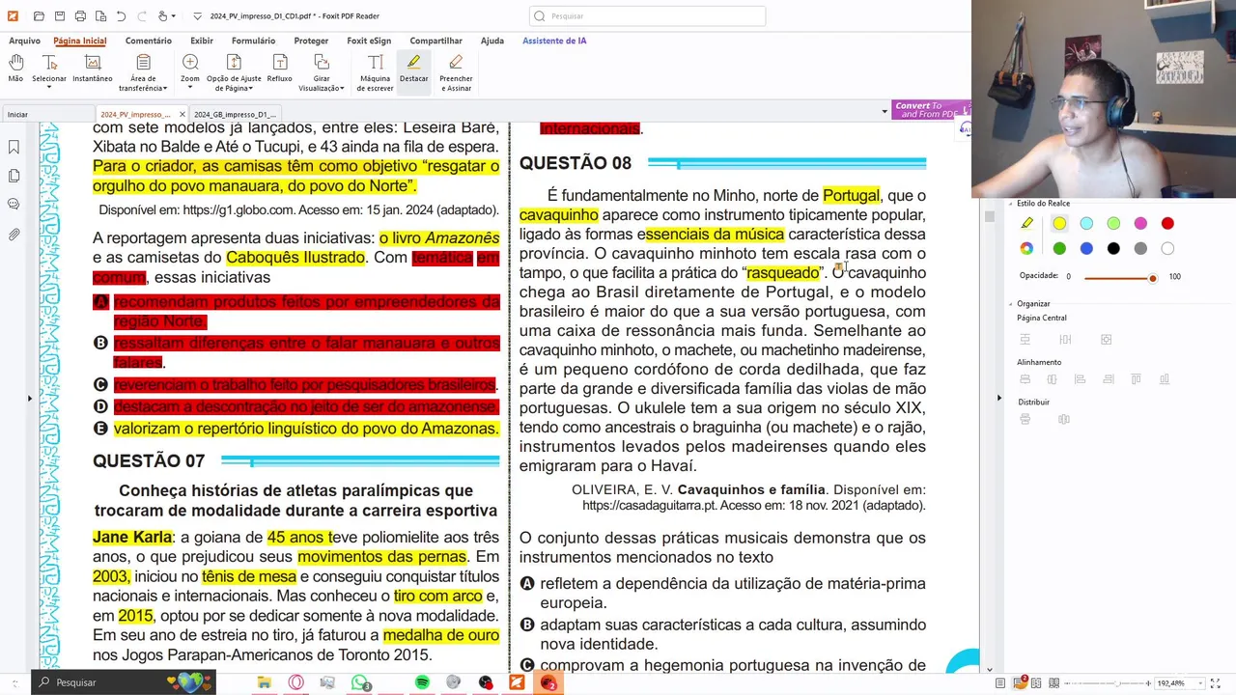1236x695 pixels.
Task: Open the tab list dropdown arrow
Action: tap(884, 112)
